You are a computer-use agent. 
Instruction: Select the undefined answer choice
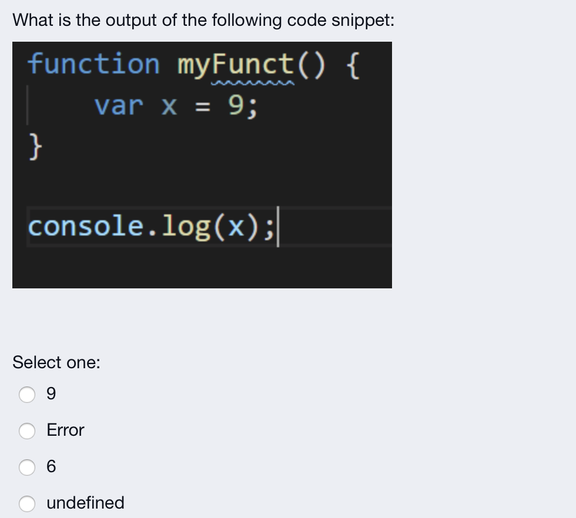point(27,504)
